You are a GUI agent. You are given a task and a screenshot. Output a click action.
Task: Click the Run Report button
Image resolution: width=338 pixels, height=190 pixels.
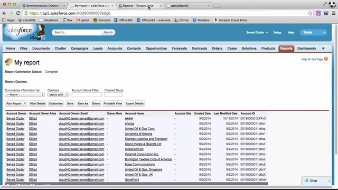tap(14, 103)
